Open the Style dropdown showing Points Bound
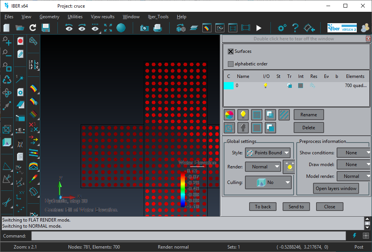 (268, 153)
